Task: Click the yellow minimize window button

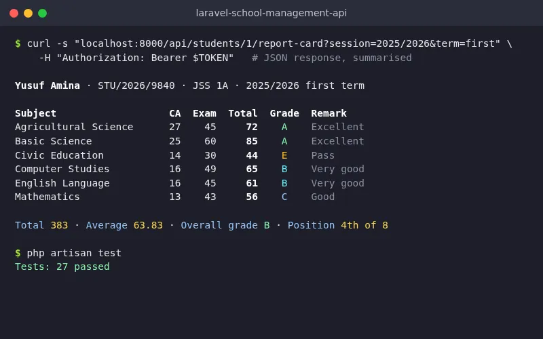Action: pos(28,13)
